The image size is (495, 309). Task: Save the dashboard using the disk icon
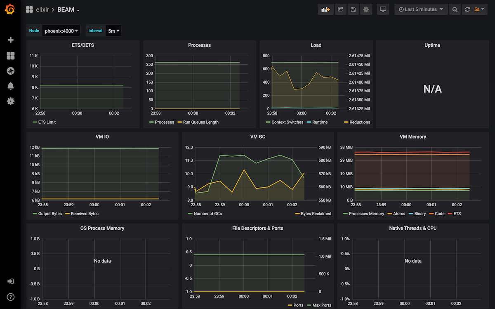click(x=353, y=9)
